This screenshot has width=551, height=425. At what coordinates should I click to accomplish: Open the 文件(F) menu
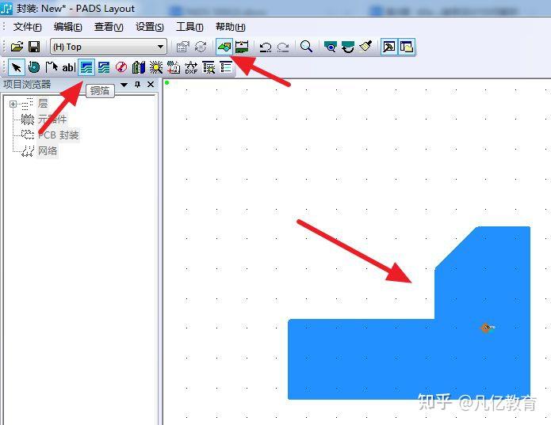click(x=27, y=27)
